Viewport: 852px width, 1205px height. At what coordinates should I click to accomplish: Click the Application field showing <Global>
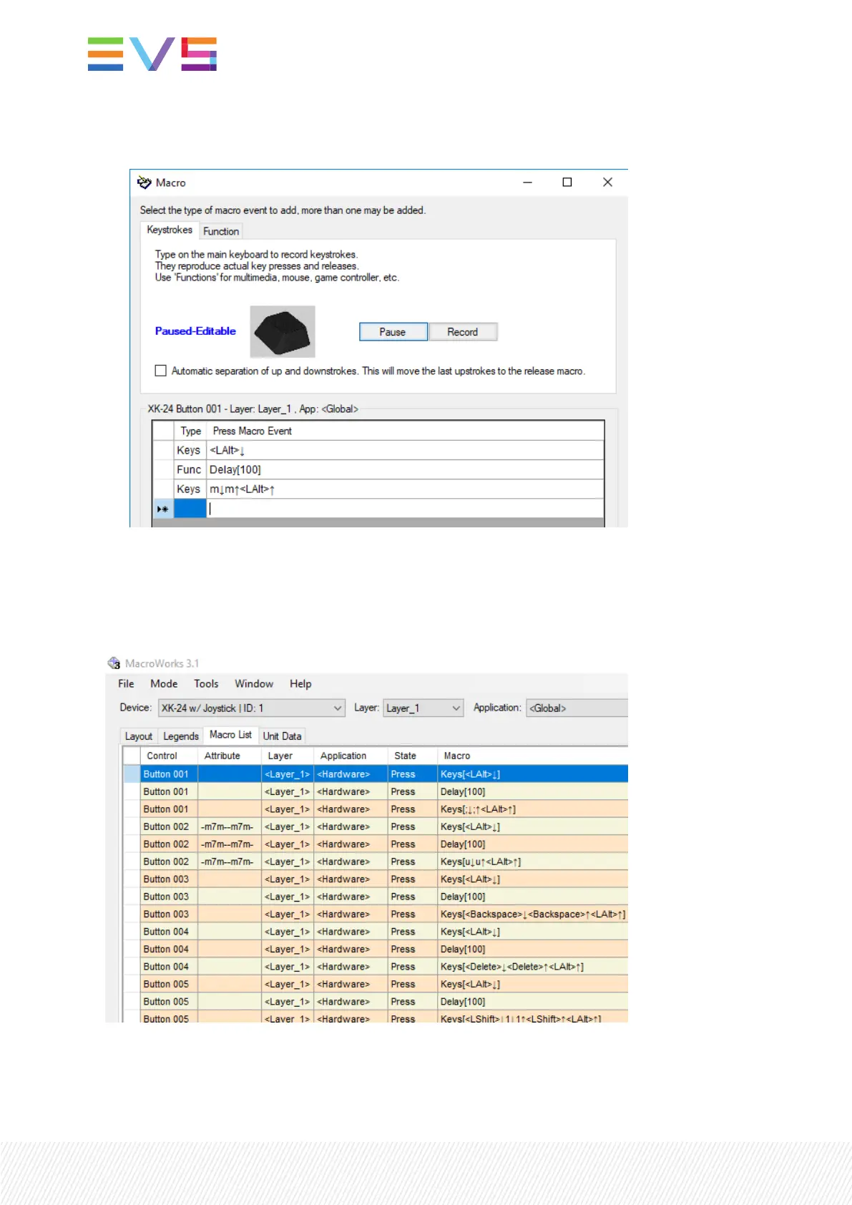(577, 708)
